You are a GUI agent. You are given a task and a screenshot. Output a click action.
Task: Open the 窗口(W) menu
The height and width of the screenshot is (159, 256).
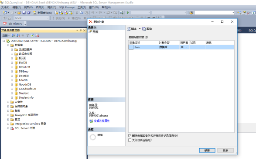tap(94, 7)
